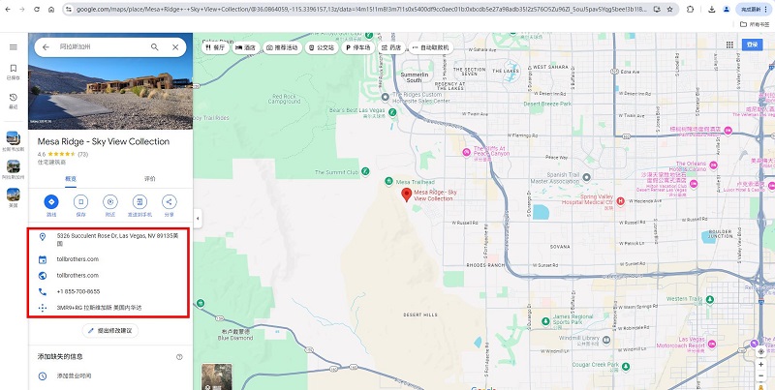
Task: Select the 概览 overview tab
Action: tap(71, 179)
